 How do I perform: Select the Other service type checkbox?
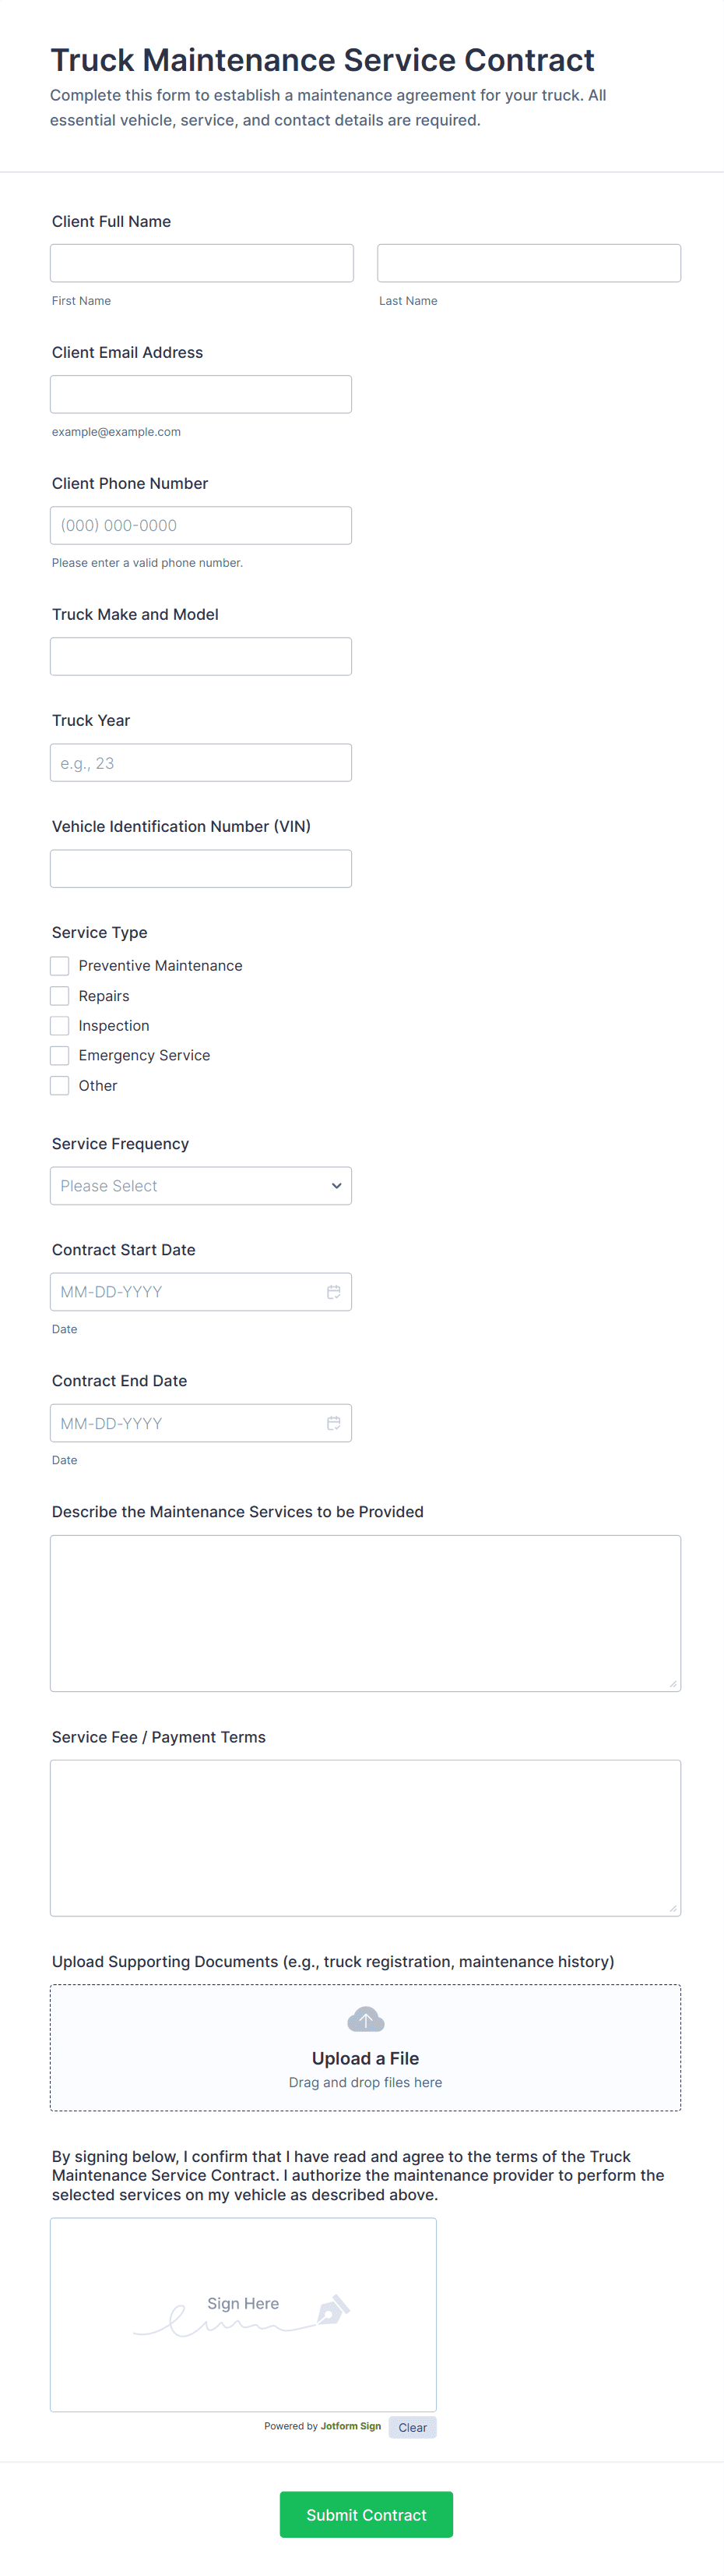click(60, 1085)
